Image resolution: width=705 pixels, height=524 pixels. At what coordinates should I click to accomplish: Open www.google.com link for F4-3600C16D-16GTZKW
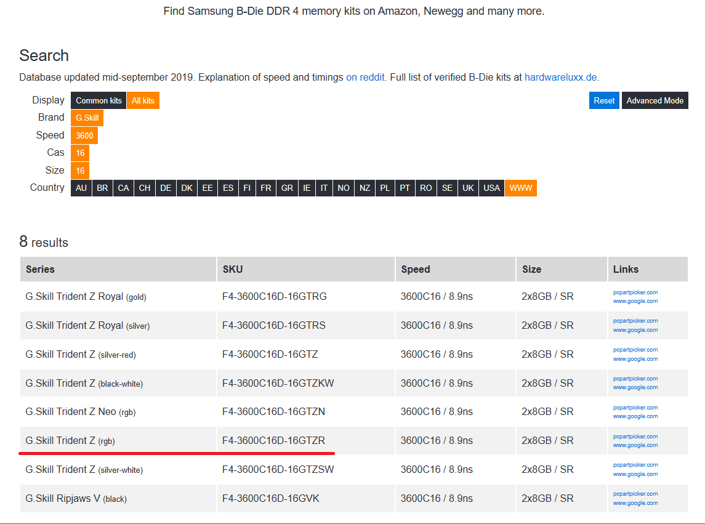pyautogui.click(x=635, y=387)
